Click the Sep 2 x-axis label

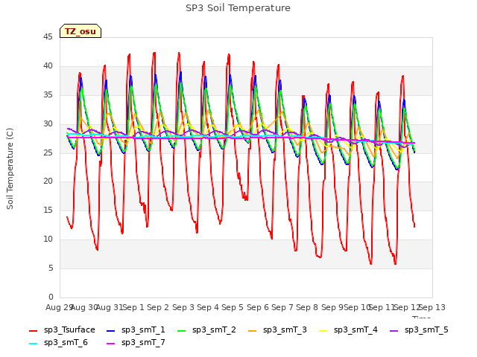tap(158, 307)
